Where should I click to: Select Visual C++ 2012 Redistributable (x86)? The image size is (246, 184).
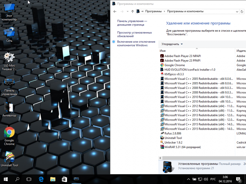(x=197, y=110)
